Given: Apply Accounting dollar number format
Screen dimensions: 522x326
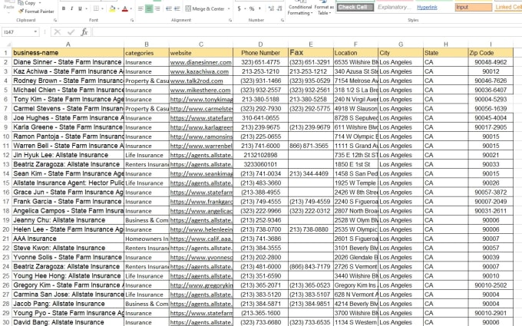Looking at the screenshot, I should [239, 8].
